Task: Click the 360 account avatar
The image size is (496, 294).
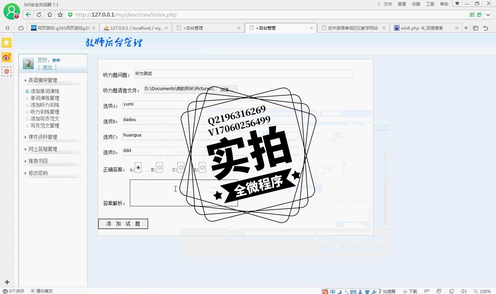Action: 11,11
